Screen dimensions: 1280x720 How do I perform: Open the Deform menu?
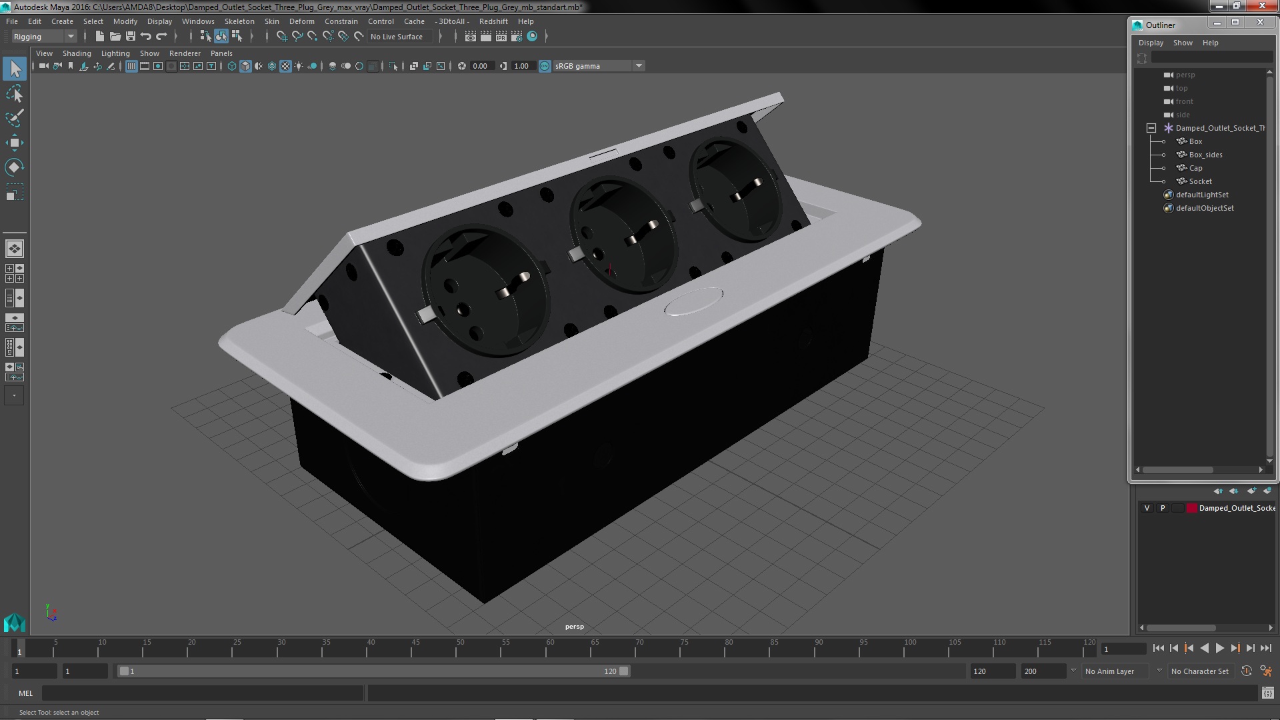point(301,21)
